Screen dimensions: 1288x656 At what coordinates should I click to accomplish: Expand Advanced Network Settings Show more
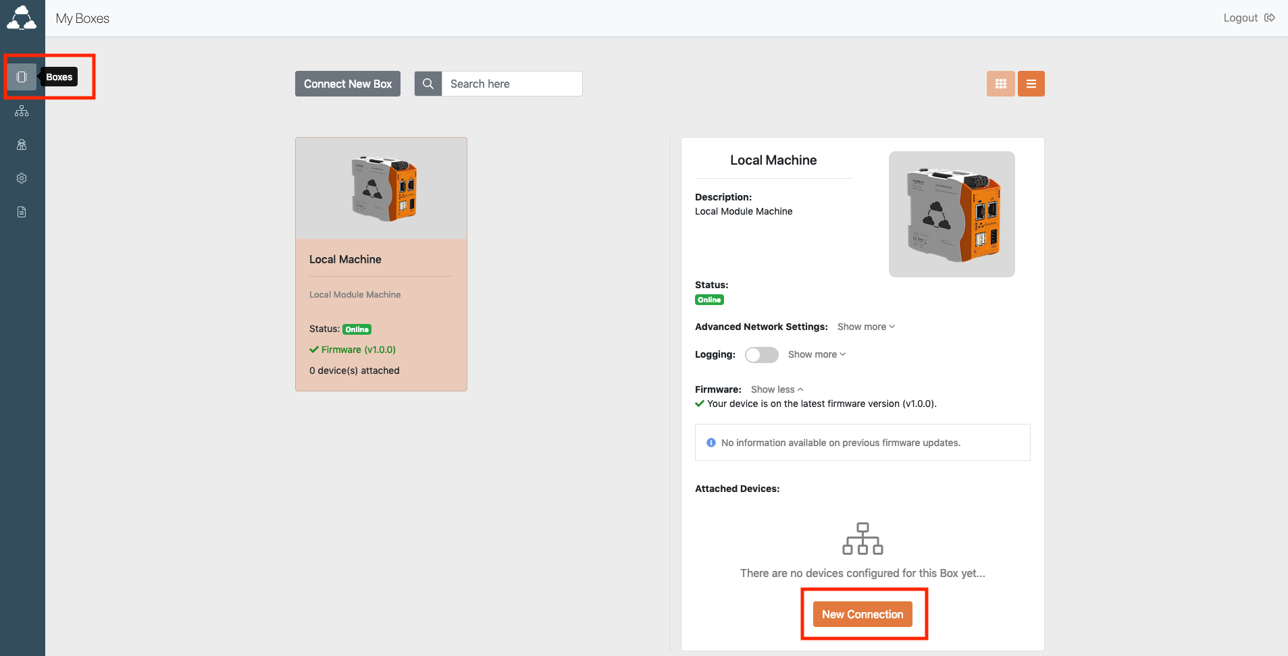(x=866, y=327)
